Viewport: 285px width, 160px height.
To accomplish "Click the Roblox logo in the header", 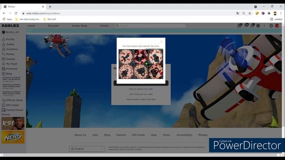I will click(10, 26).
